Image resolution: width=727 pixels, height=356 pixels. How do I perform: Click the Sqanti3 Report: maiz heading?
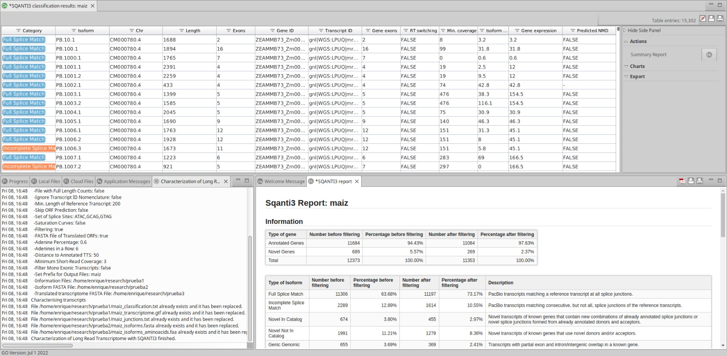pos(307,203)
